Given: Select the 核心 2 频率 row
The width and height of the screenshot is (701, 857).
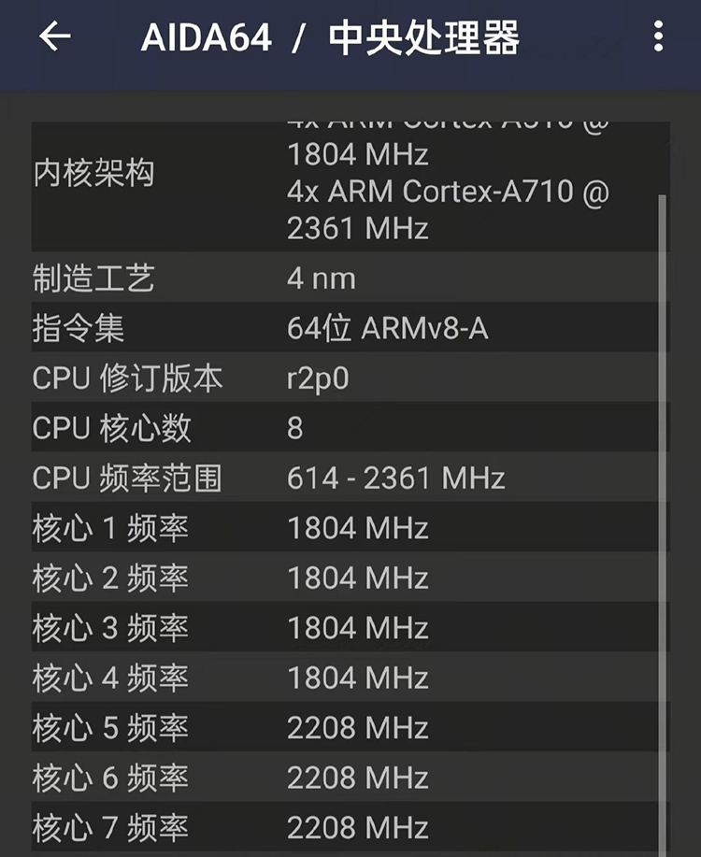Looking at the screenshot, I should click(187, 577).
